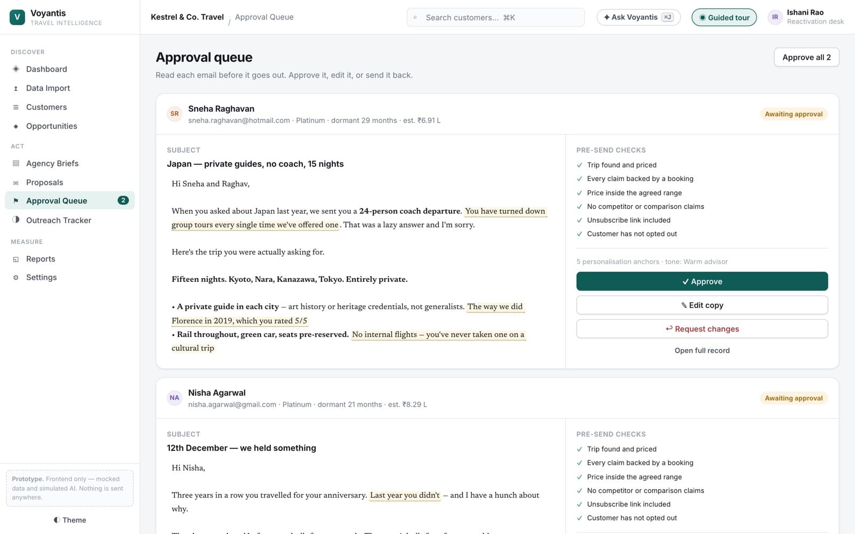Click the Voyantis green V logo
Viewport: 855px width, 534px height.
pos(17,17)
